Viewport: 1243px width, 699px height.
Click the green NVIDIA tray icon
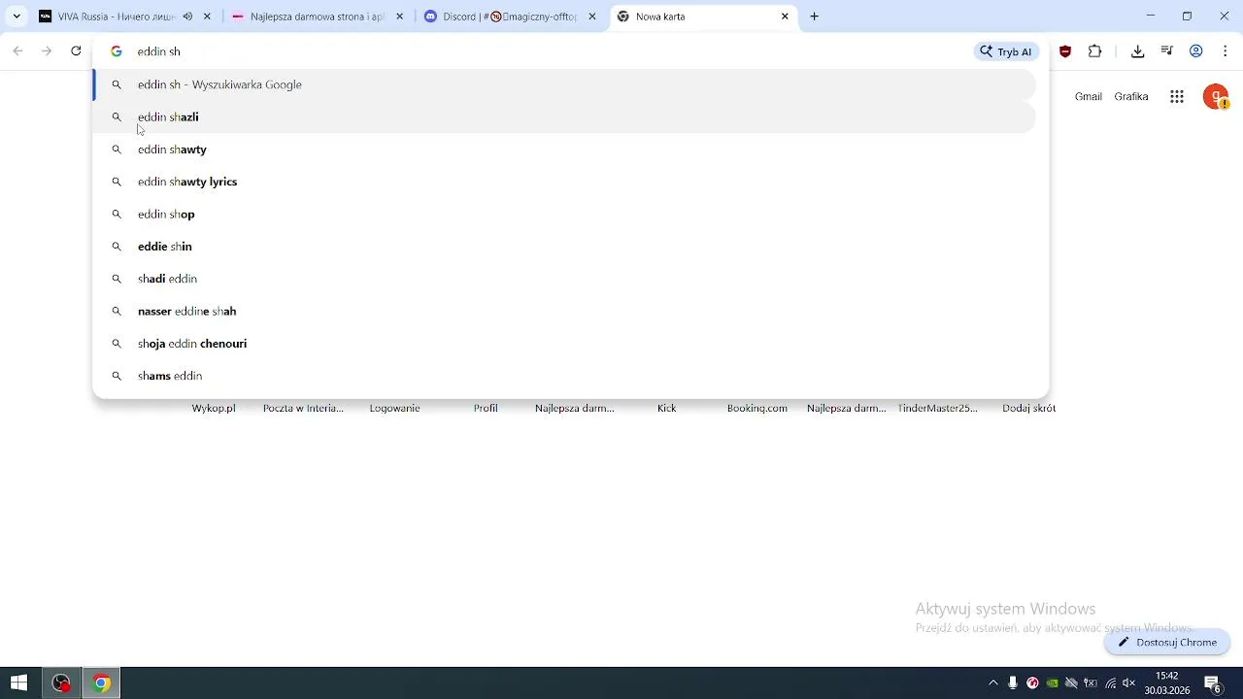pyautogui.click(x=1052, y=683)
